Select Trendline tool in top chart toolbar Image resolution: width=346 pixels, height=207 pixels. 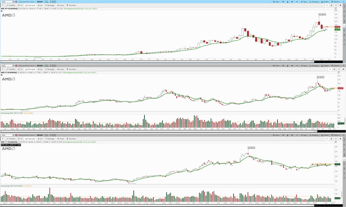pos(11,5)
